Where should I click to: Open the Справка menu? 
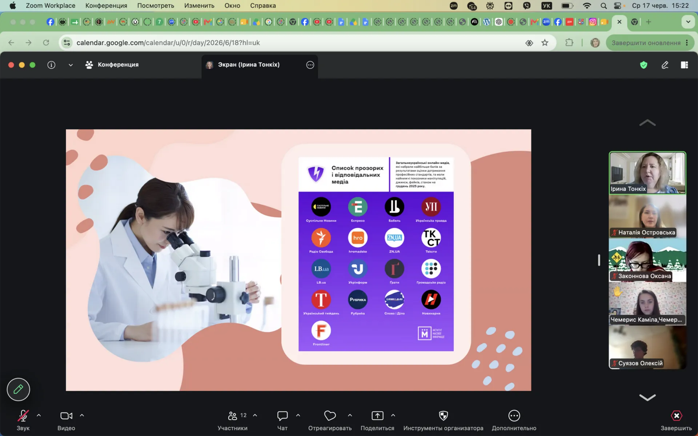point(263,5)
